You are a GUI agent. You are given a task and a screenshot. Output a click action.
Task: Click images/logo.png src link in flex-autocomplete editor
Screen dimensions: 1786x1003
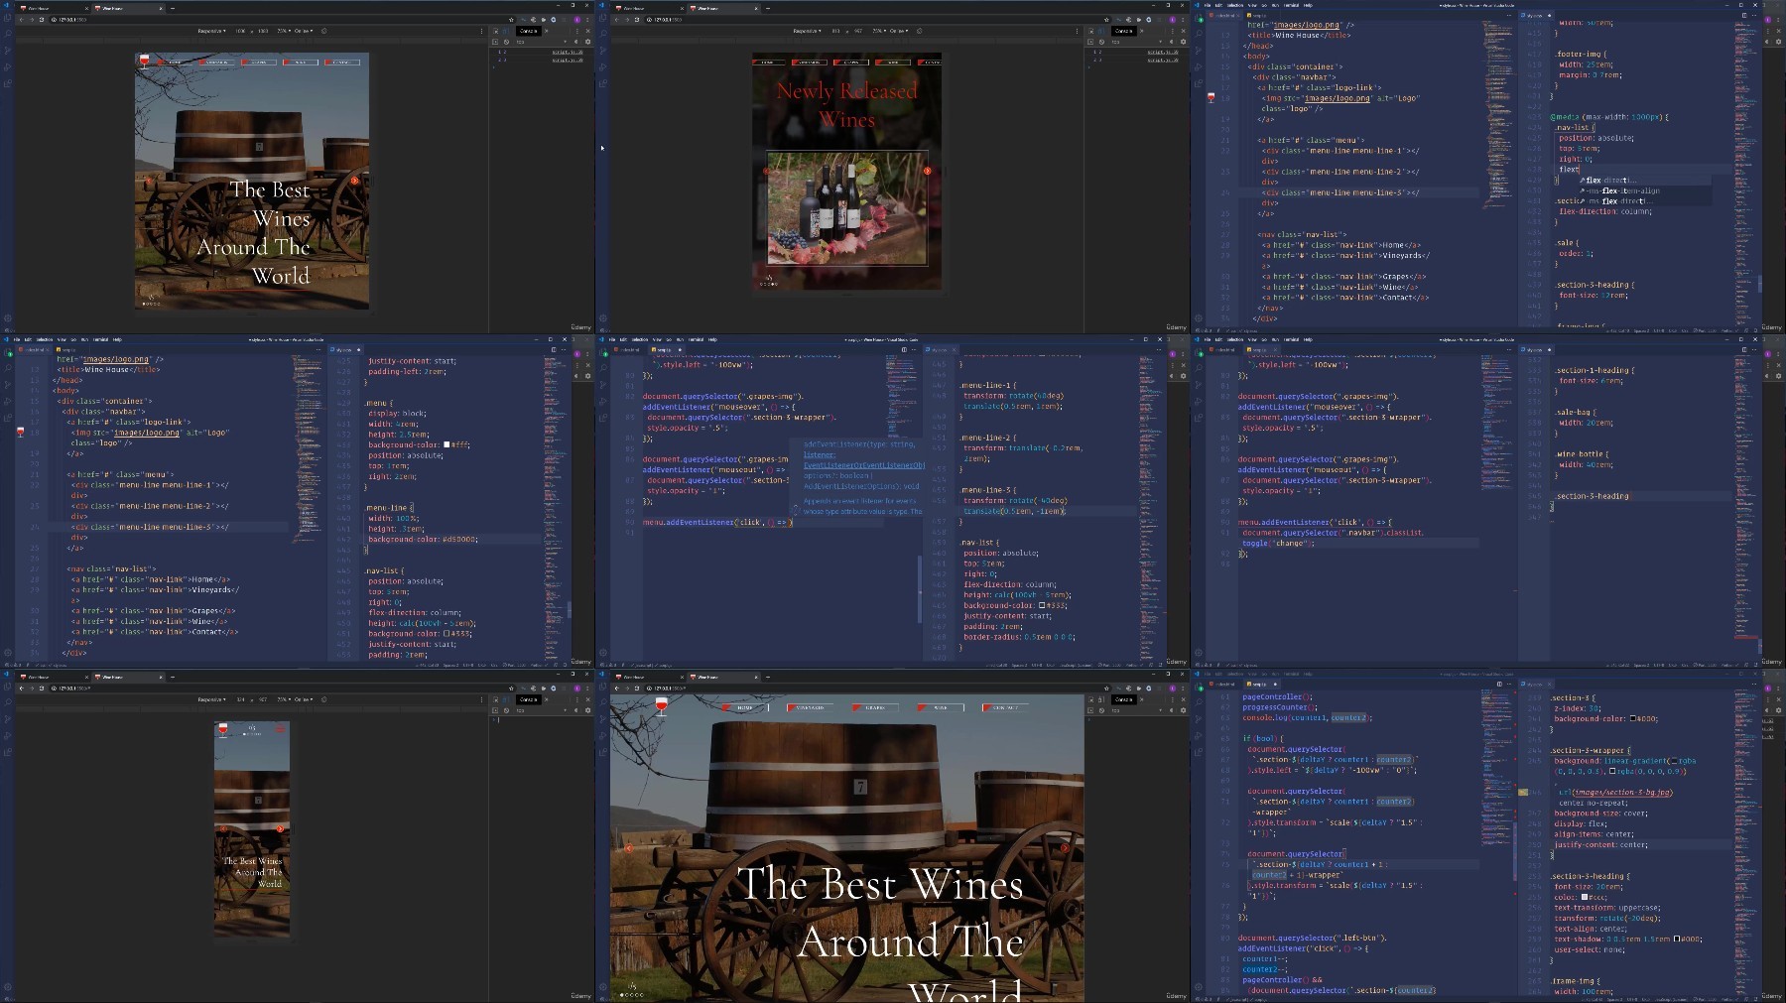(1337, 98)
